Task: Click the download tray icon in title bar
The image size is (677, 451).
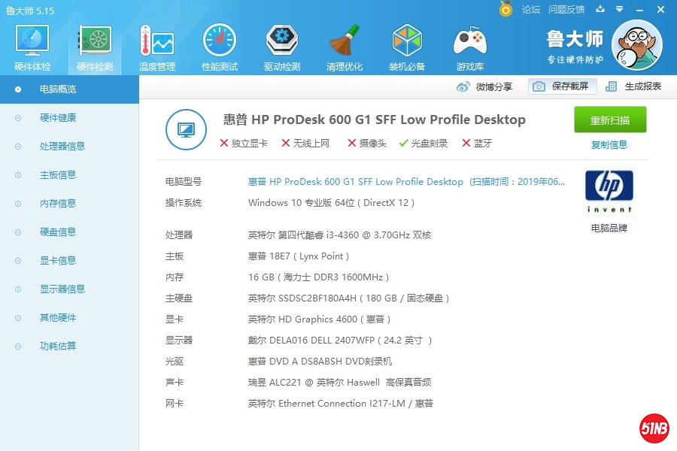Action: coord(600,9)
